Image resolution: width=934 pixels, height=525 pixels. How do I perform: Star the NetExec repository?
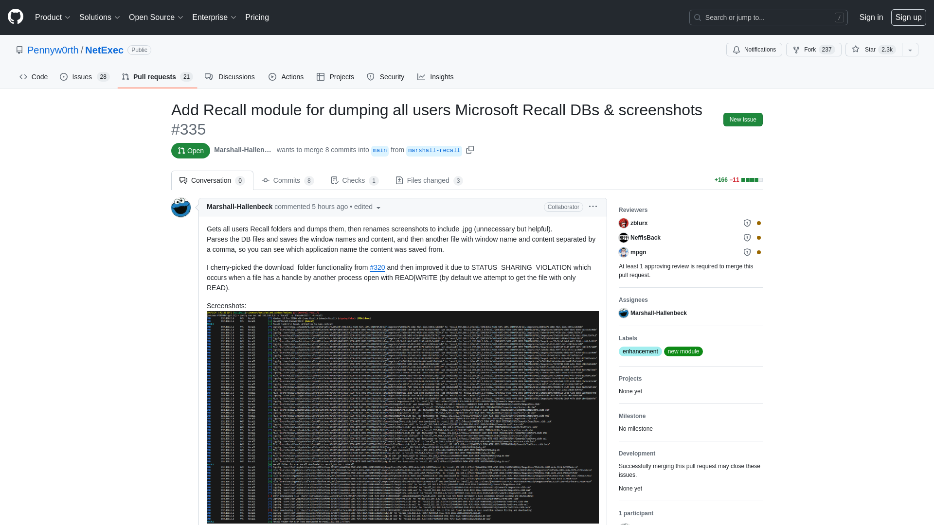coord(874,50)
